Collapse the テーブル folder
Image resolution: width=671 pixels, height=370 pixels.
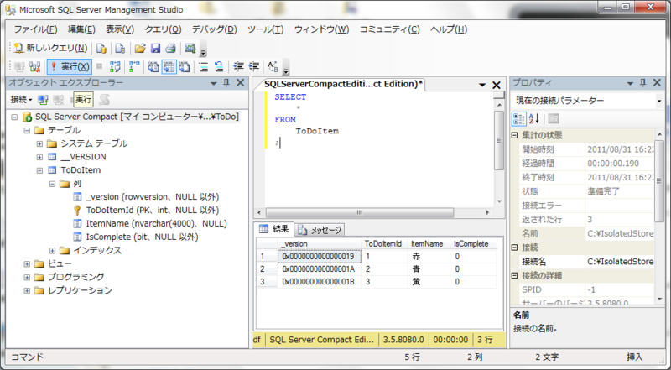[x=27, y=130]
